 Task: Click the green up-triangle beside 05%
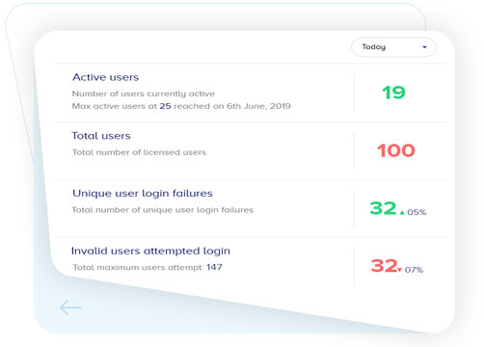(x=402, y=212)
